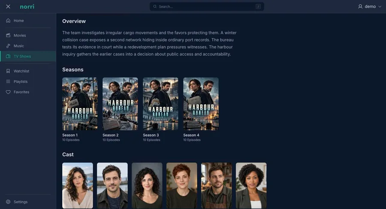The image size is (386, 209).
Task: Open the Watchlist page
Action: (28, 71)
